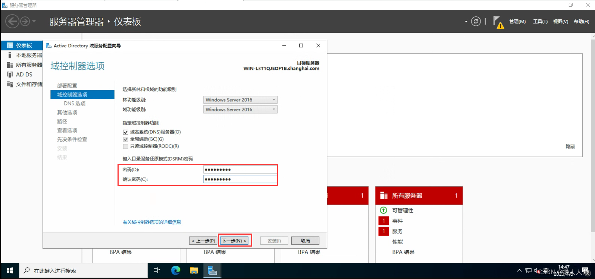Launch Microsoft Edge from taskbar
This screenshot has height=279, width=595.
coord(176,271)
